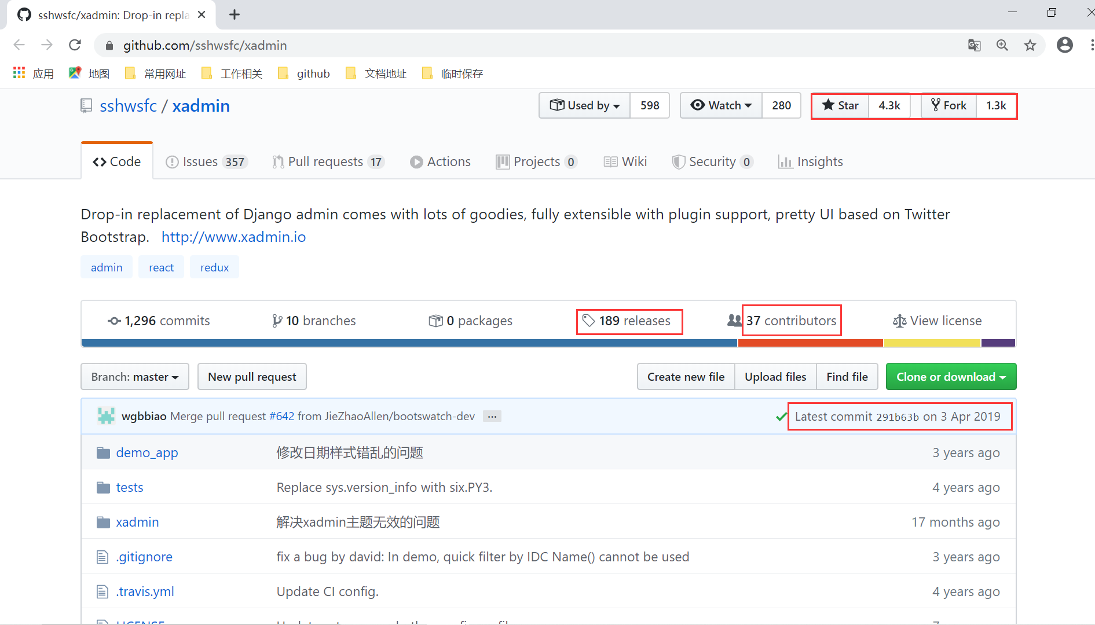
Task: View the 1,296 commits history
Action: pyautogui.click(x=159, y=321)
